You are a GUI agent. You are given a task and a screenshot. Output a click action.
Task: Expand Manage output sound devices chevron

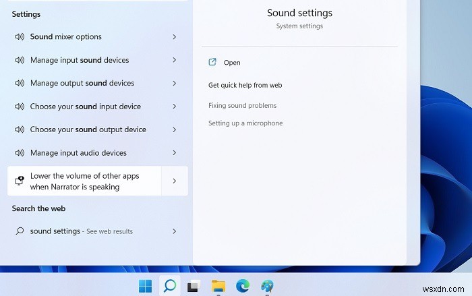point(174,83)
